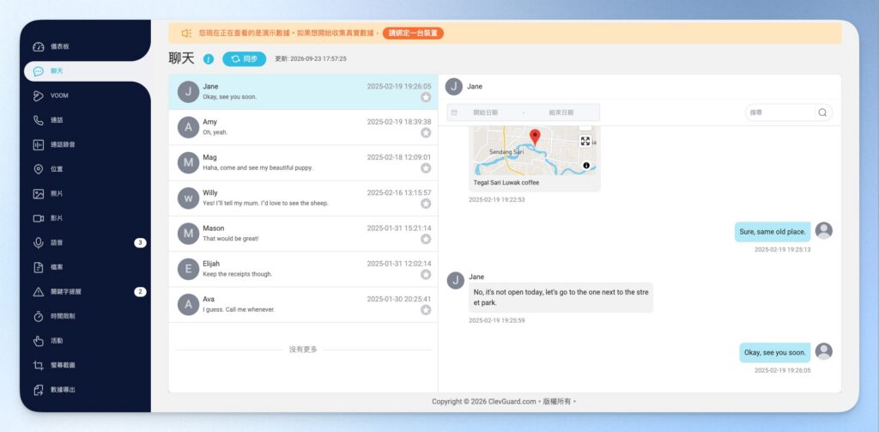Open the Jane chat row
Viewport: 879px width, 432px height.
coord(303,92)
